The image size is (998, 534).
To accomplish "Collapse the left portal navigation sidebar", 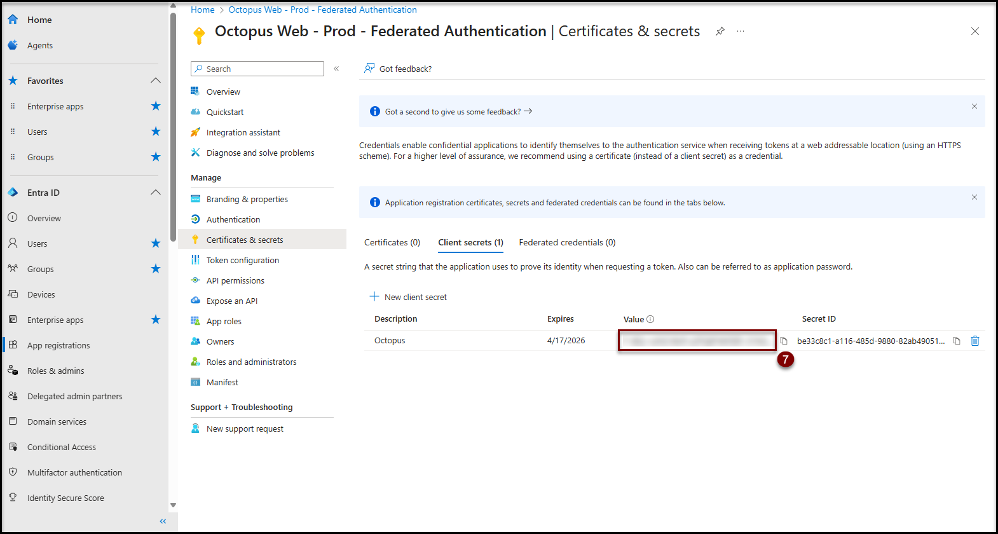I will [163, 521].
